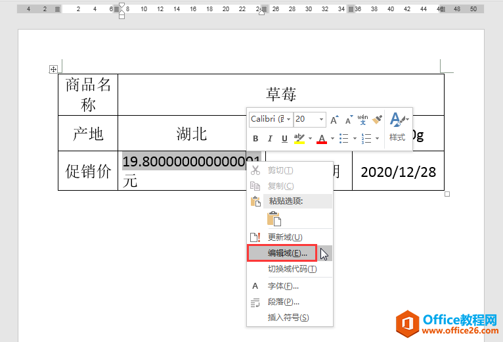Select the Format Painter brush
The width and height of the screenshot is (503, 342).
[x=377, y=120]
